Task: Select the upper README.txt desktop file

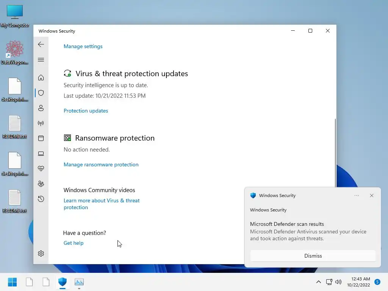Action: pos(15,127)
